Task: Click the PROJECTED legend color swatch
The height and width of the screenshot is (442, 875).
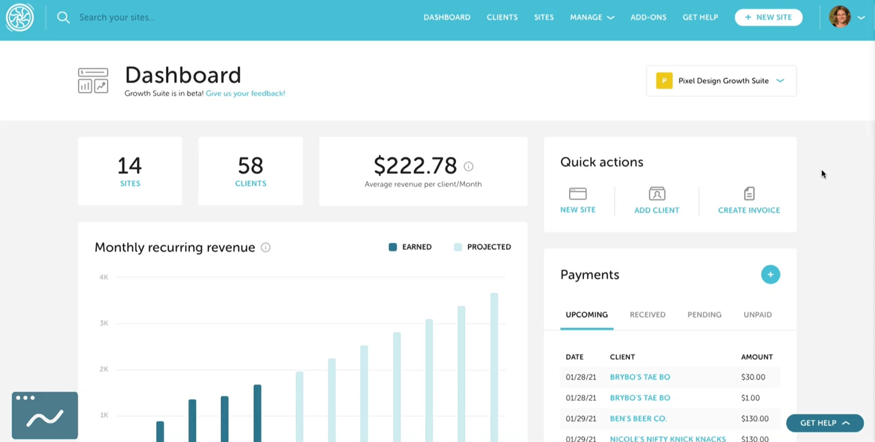Action: [458, 247]
